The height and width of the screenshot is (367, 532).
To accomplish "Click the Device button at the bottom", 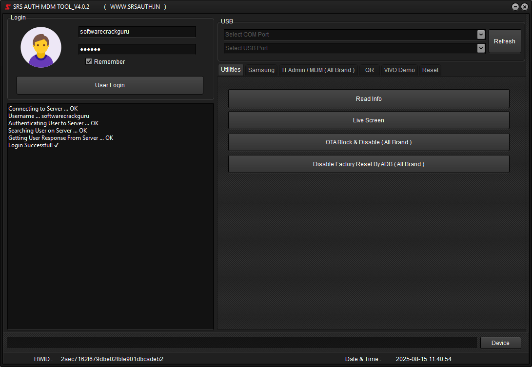I will tap(500, 343).
